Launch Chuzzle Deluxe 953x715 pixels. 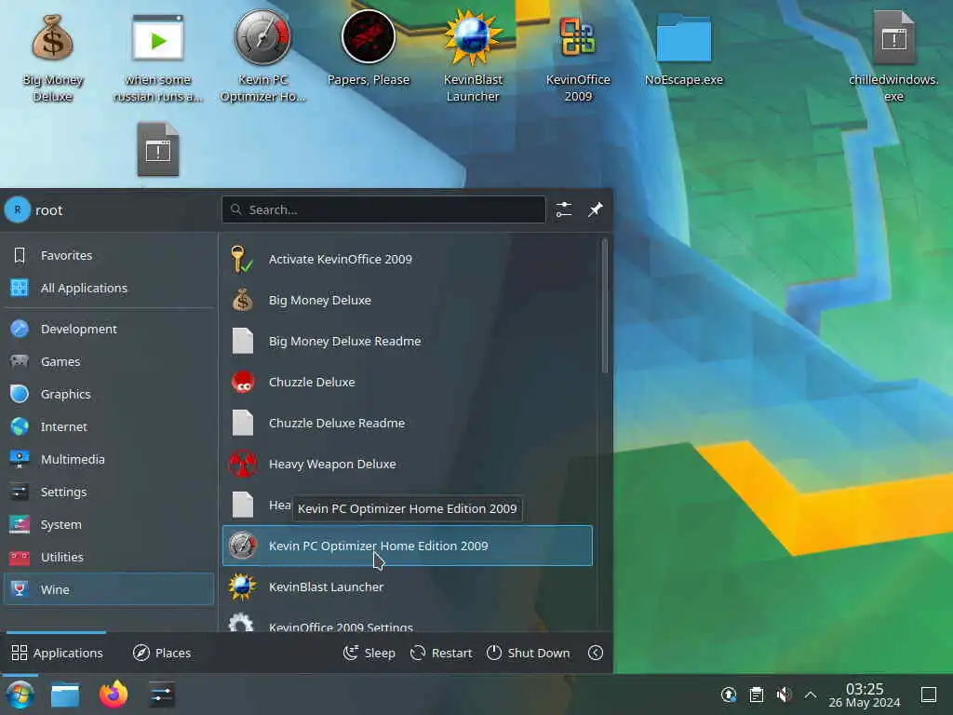point(408,382)
